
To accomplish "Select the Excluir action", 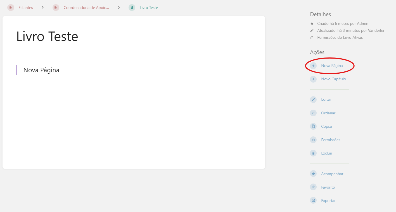I will tap(327, 153).
